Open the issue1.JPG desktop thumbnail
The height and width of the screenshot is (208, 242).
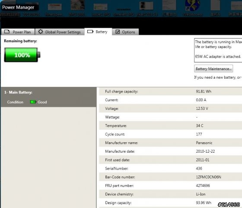coord(100,9)
